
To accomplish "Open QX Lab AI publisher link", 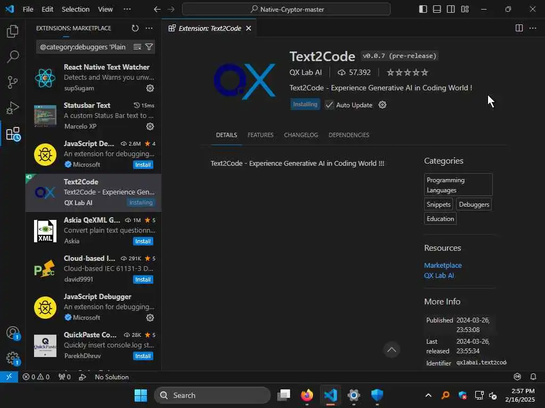I will coord(305,72).
